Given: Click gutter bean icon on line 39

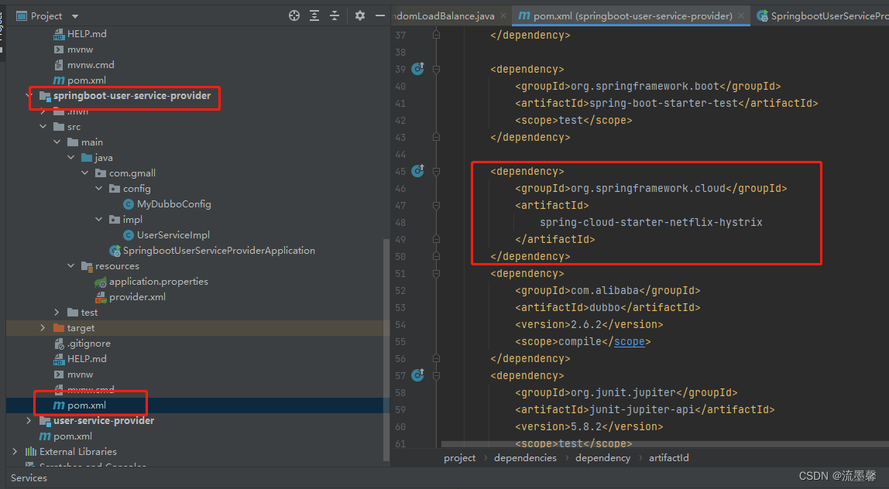Looking at the screenshot, I should point(418,69).
